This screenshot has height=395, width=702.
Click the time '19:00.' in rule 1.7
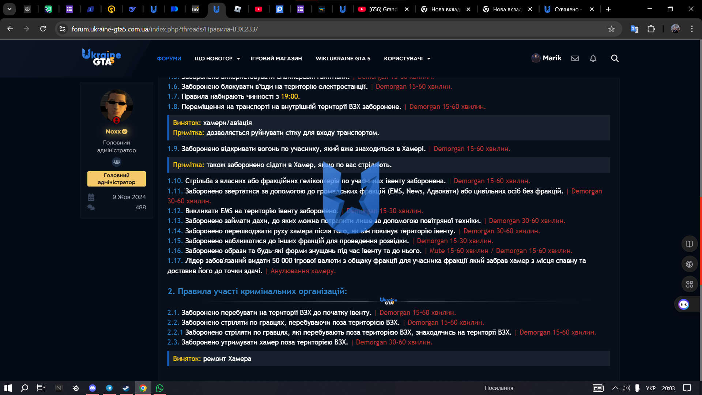pos(290,96)
